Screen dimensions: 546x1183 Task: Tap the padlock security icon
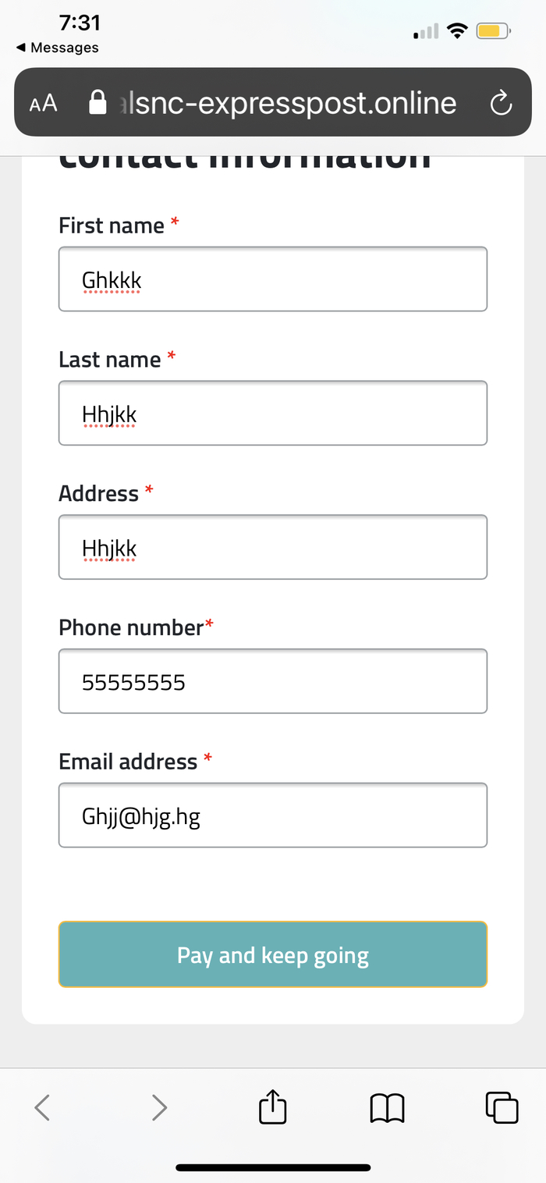97,103
